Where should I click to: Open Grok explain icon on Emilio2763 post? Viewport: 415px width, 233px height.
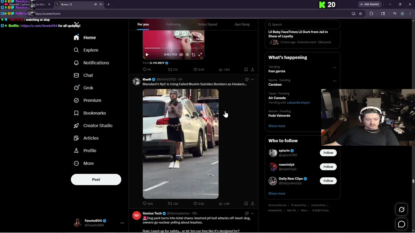pyautogui.click(x=247, y=79)
